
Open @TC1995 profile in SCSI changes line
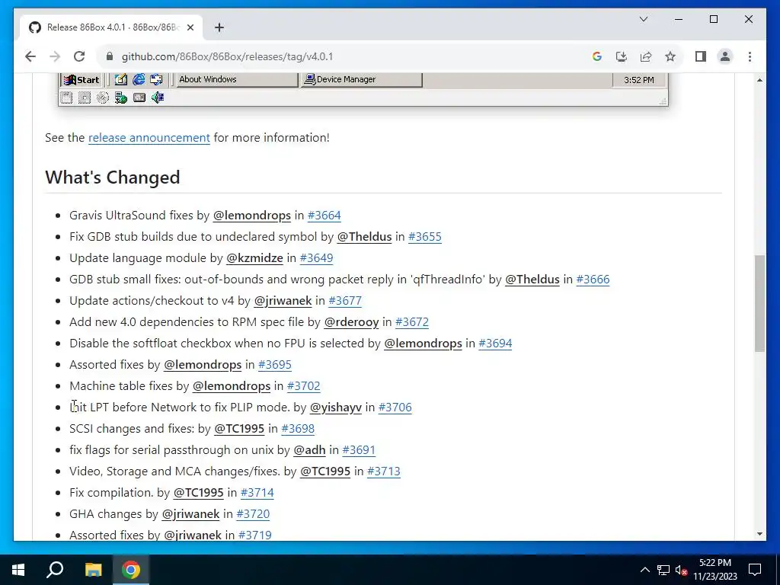click(239, 429)
